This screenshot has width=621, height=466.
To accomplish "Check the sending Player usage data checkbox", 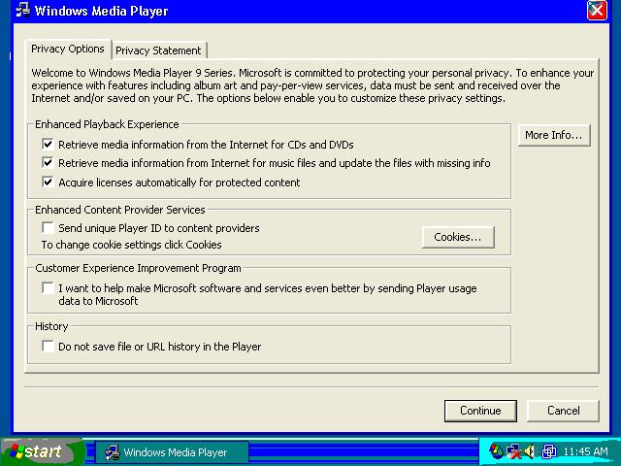I will 48,287.
